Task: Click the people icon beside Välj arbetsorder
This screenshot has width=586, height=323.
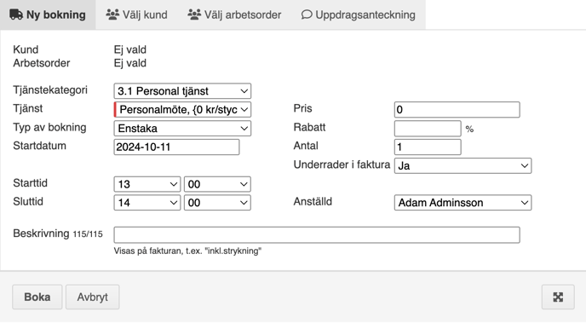Action: (x=194, y=14)
